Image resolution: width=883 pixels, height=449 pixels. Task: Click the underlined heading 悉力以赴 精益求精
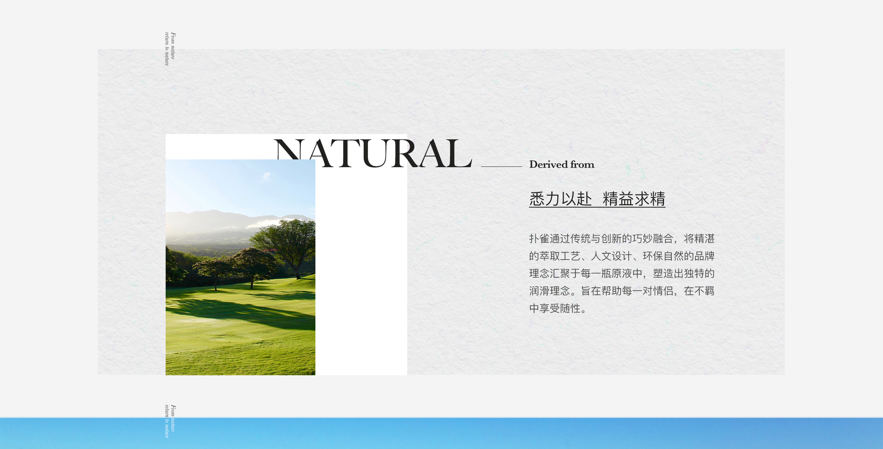point(597,199)
